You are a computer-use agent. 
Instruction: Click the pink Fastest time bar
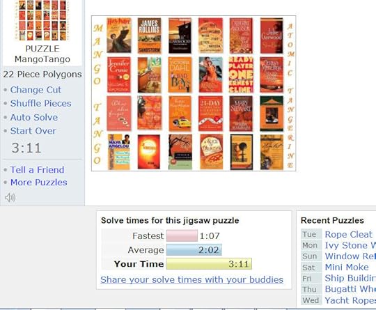point(182,235)
